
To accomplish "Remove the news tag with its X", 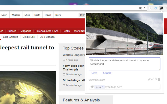I will click(103, 87).
